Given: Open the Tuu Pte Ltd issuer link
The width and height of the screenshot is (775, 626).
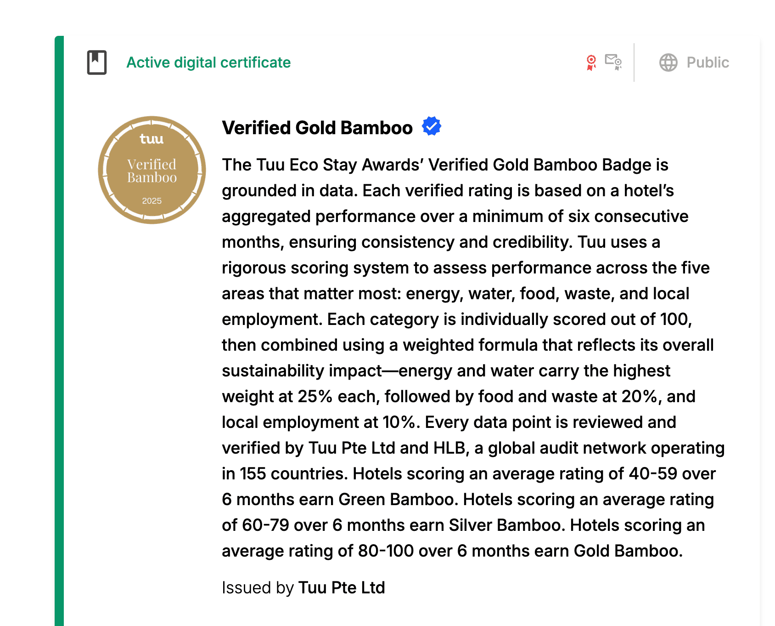Looking at the screenshot, I should pyautogui.click(x=342, y=587).
